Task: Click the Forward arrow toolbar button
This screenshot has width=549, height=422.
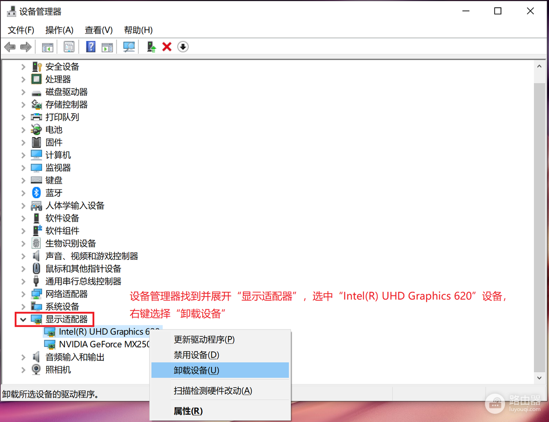Action: (x=26, y=47)
